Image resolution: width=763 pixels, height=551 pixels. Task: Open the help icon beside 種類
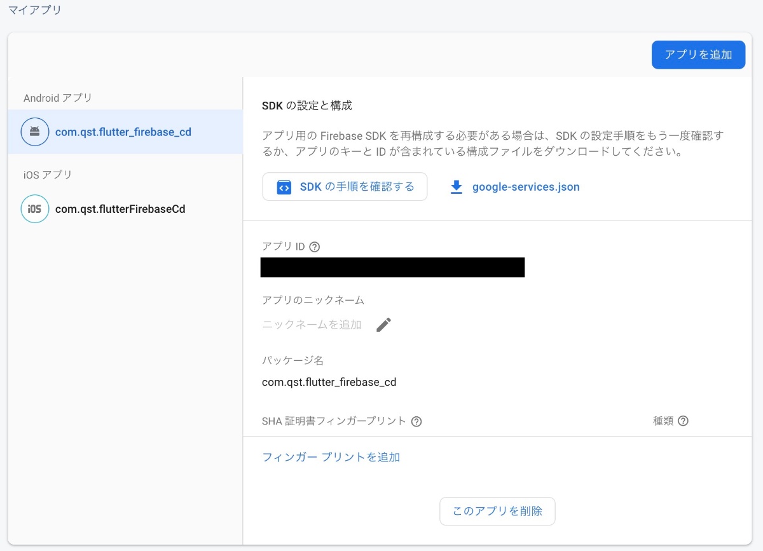point(683,421)
